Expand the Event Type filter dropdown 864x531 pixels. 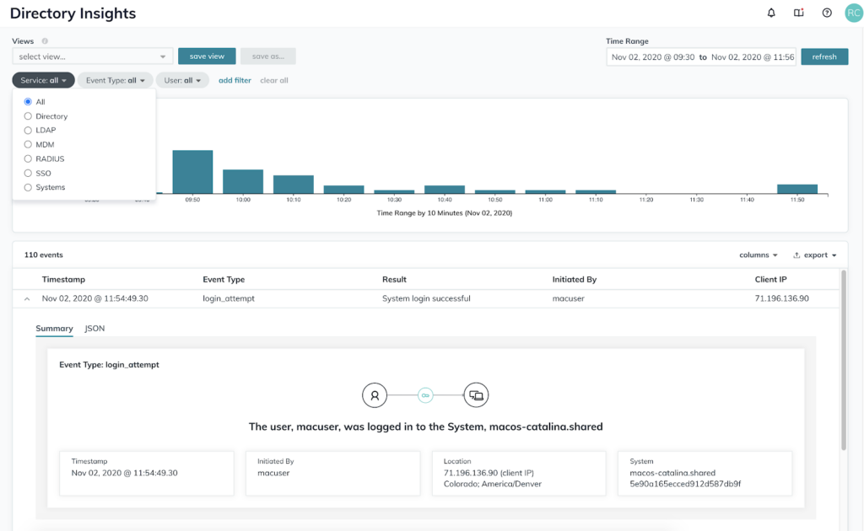click(x=115, y=81)
